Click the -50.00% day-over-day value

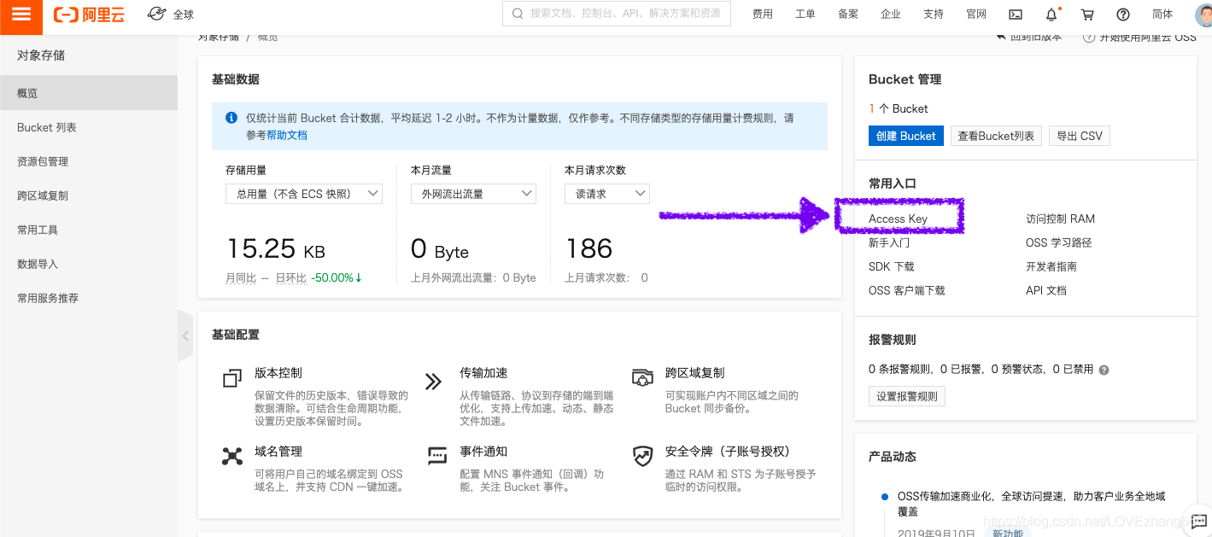pos(337,277)
